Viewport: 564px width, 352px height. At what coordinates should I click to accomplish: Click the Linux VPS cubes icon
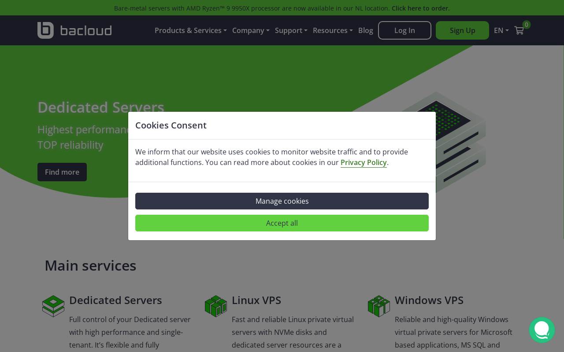click(216, 306)
